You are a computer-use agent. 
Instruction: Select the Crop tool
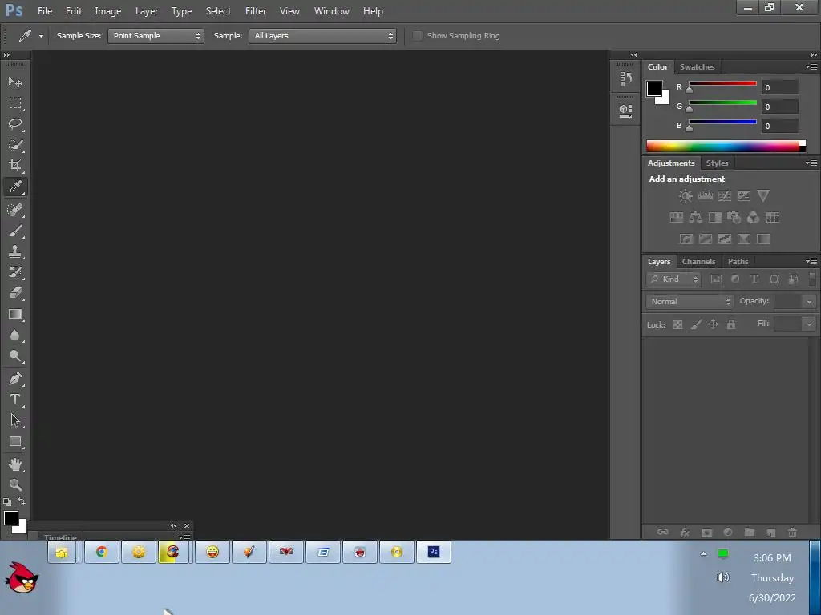point(15,166)
